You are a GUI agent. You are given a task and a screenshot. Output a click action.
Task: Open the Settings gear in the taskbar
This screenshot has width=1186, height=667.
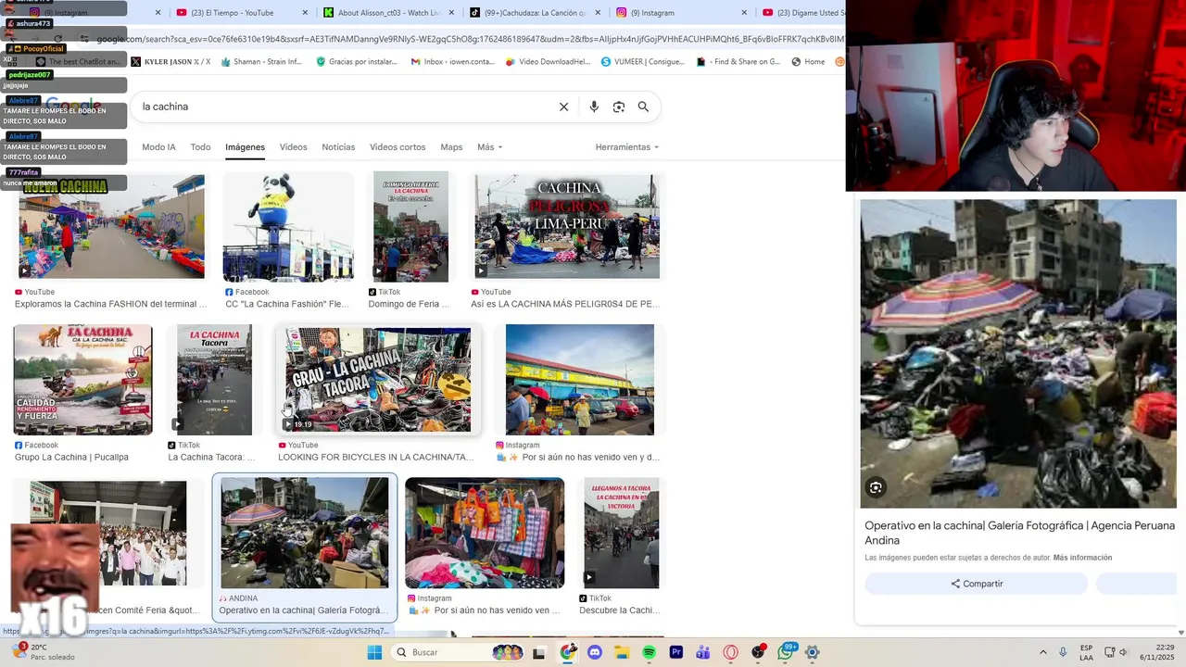tap(813, 652)
